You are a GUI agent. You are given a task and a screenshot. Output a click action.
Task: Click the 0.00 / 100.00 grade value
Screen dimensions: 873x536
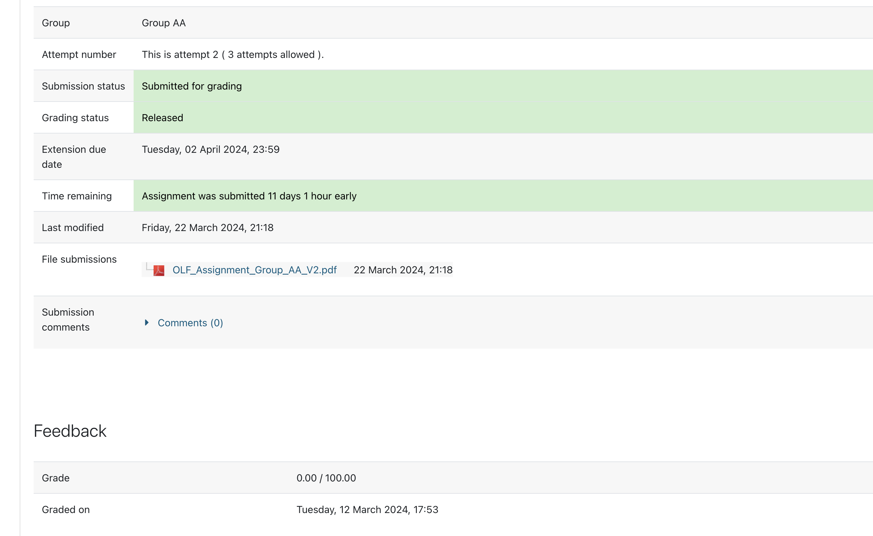326,478
